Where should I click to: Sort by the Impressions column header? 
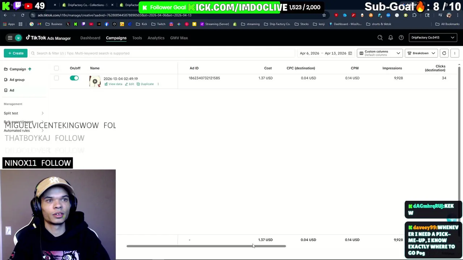(392, 68)
